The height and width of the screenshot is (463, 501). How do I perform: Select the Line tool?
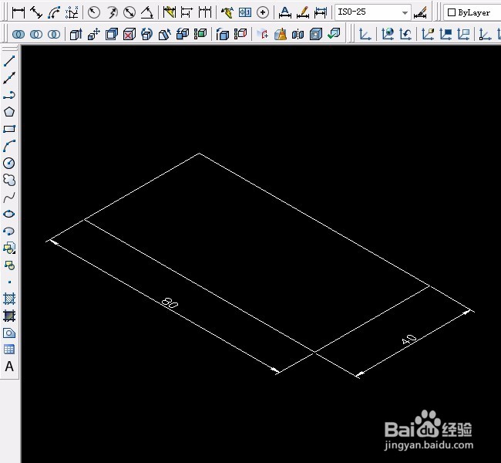pos(9,61)
